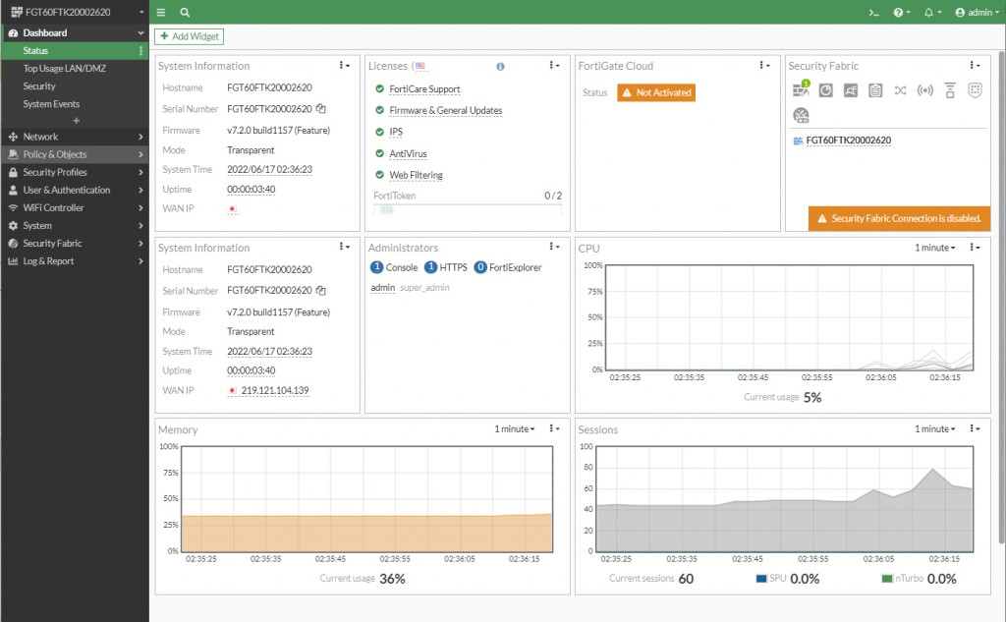
Task: Click the admin user link in Administrators
Action: pyautogui.click(x=382, y=288)
